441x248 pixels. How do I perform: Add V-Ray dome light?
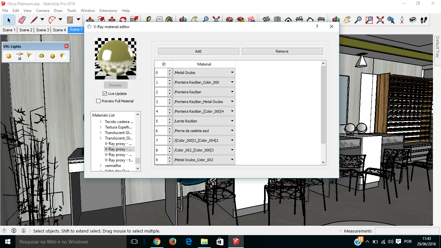point(42,56)
